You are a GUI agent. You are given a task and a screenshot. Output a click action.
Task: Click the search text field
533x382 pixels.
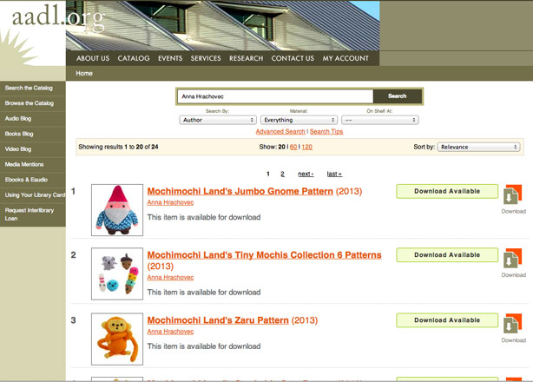tap(274, 96)
